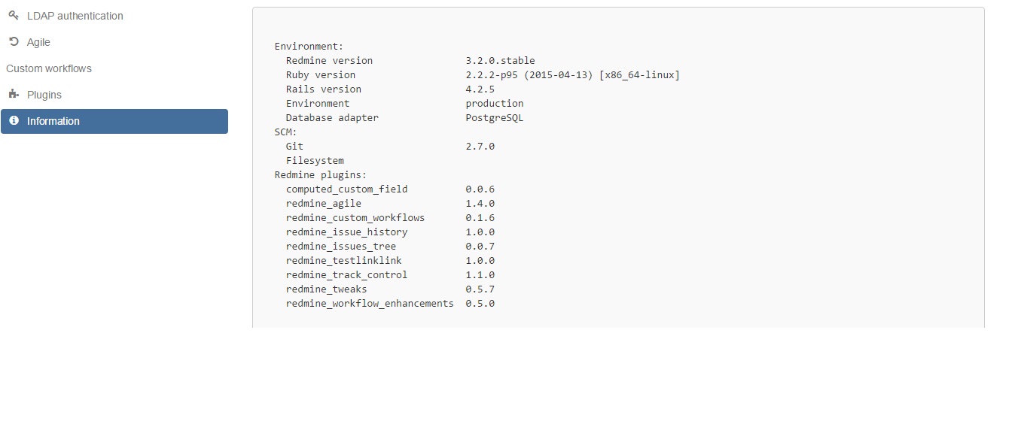Open the LDAP authentication settings link
Screen dimensions: 1024x421
tap(75, 16)
